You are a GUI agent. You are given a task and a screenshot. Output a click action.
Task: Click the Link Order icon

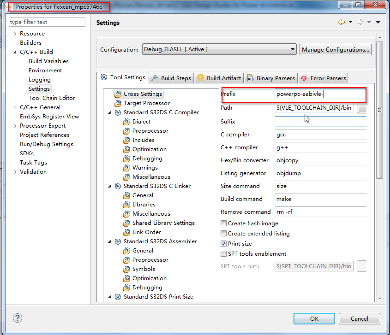[x=126, y=232]
